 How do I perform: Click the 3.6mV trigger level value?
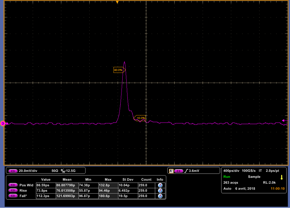point(194,171)
